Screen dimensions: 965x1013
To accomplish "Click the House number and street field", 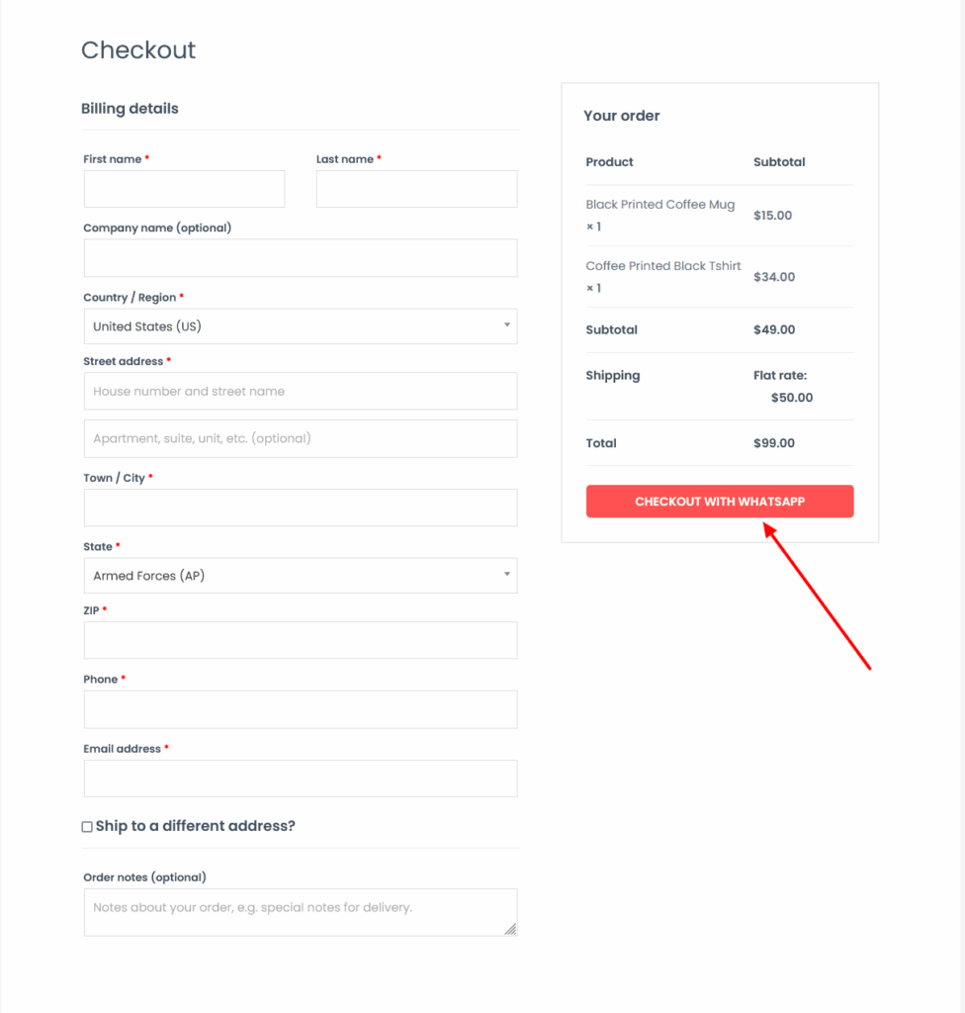I will point(301,392).
